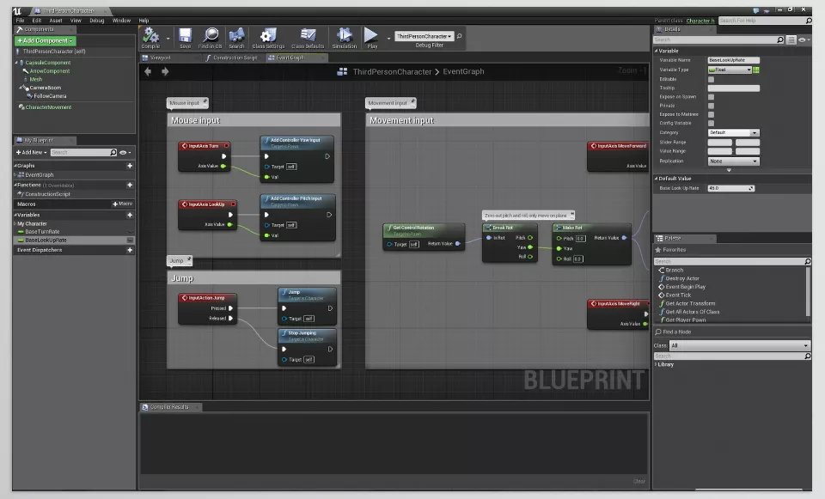825x499 pixels.
Task: Open the Add New dropdown
Action: (x=32, y=153)
